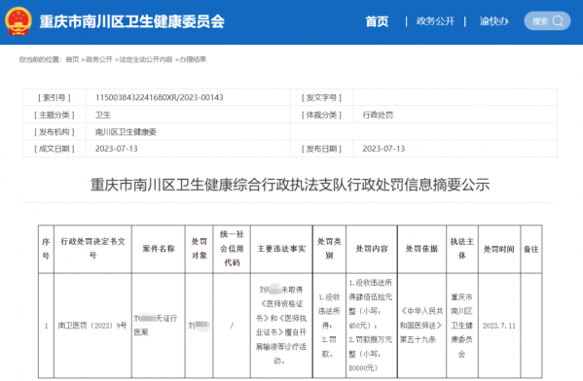Image resolution: width=583 pixels, height=381 pixels.
Task: Go to 政务公开 in breadcrumb
Action: 99,59
